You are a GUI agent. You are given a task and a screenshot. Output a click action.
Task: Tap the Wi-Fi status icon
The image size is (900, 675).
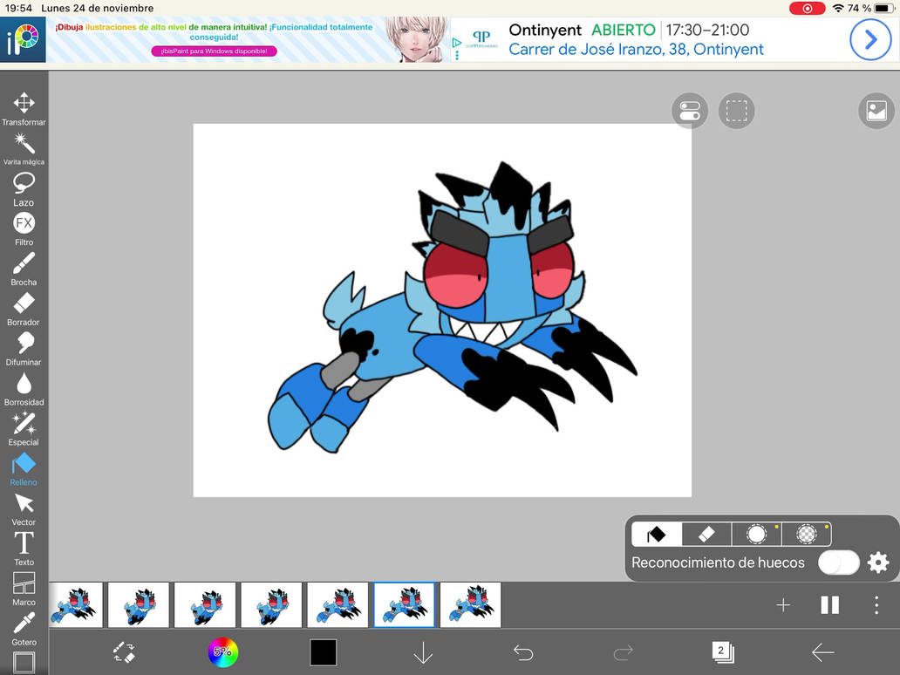[x=839, y=8]
